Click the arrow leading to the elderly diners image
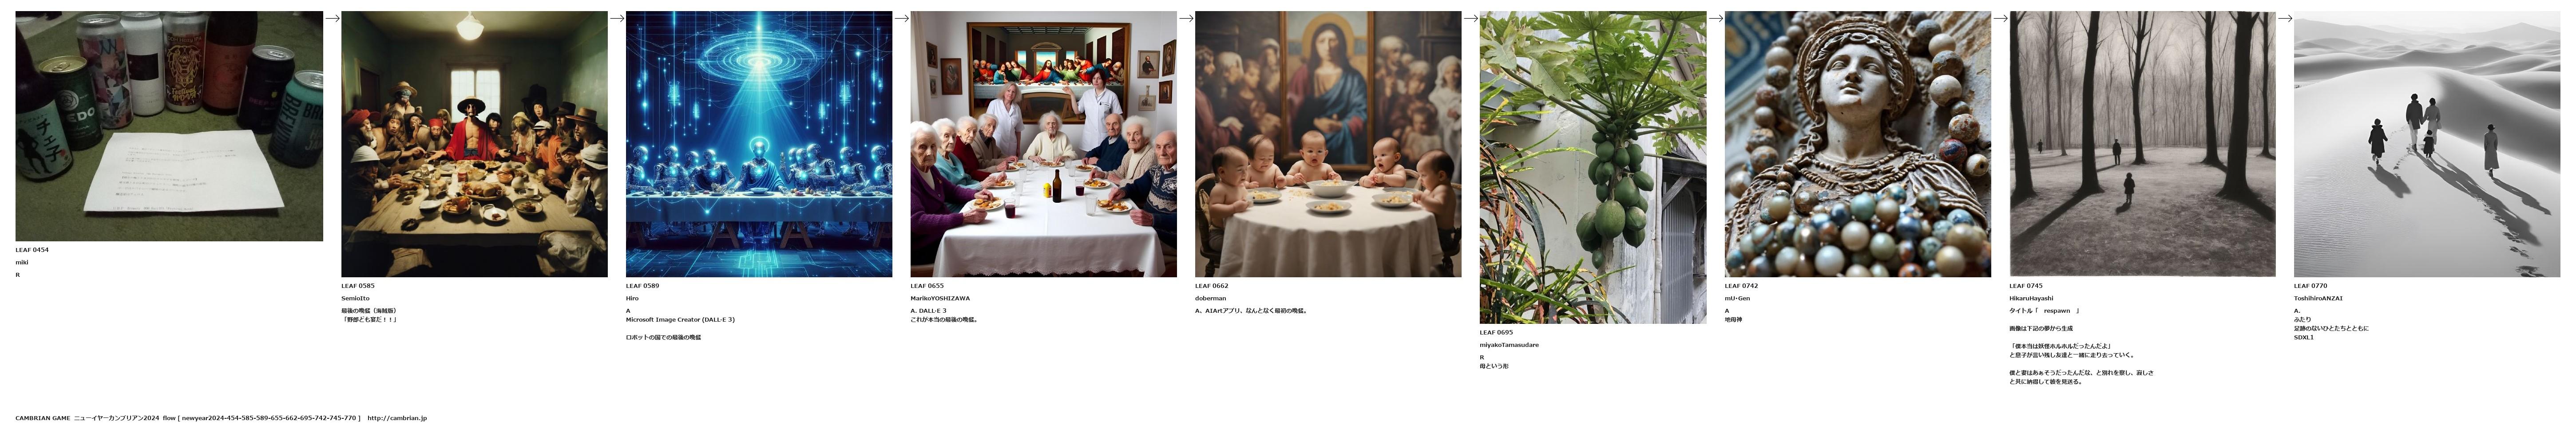Screen dimensions: 2576x429 [901, 18]
